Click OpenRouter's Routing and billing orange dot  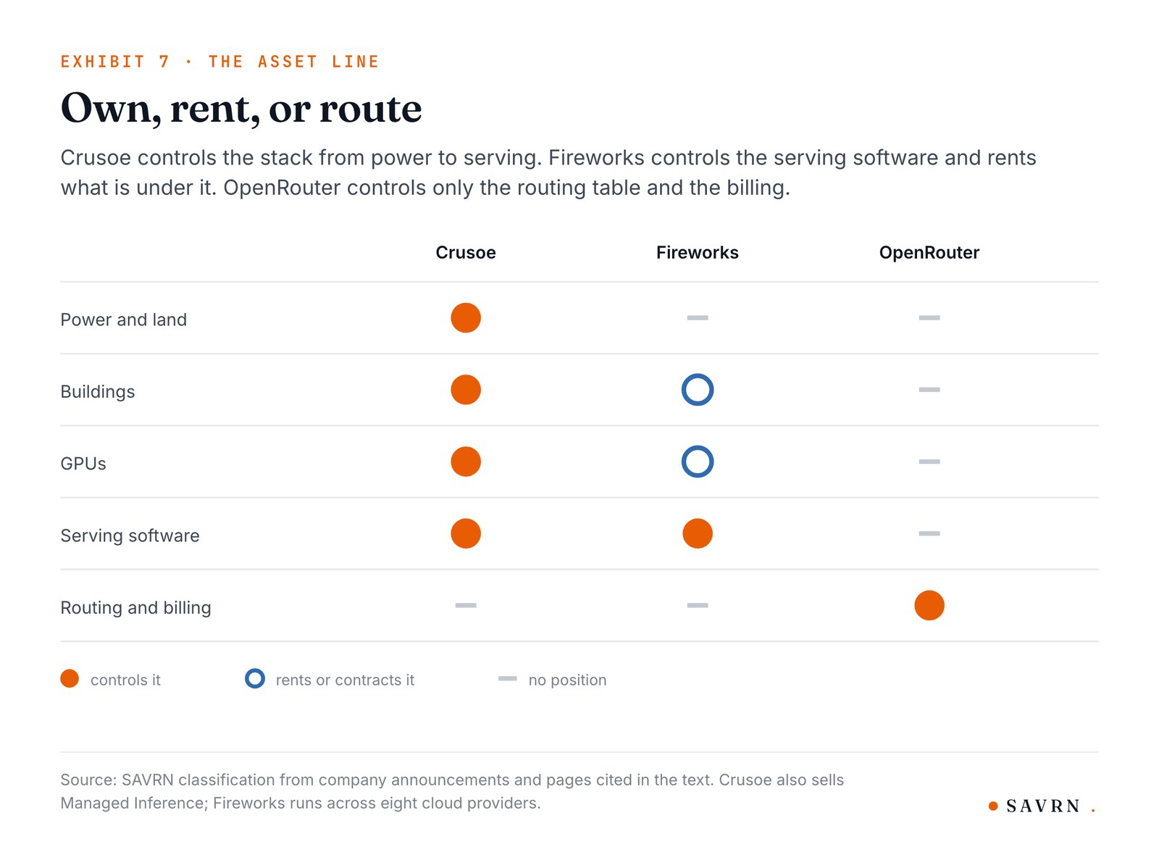coord(929,606)
